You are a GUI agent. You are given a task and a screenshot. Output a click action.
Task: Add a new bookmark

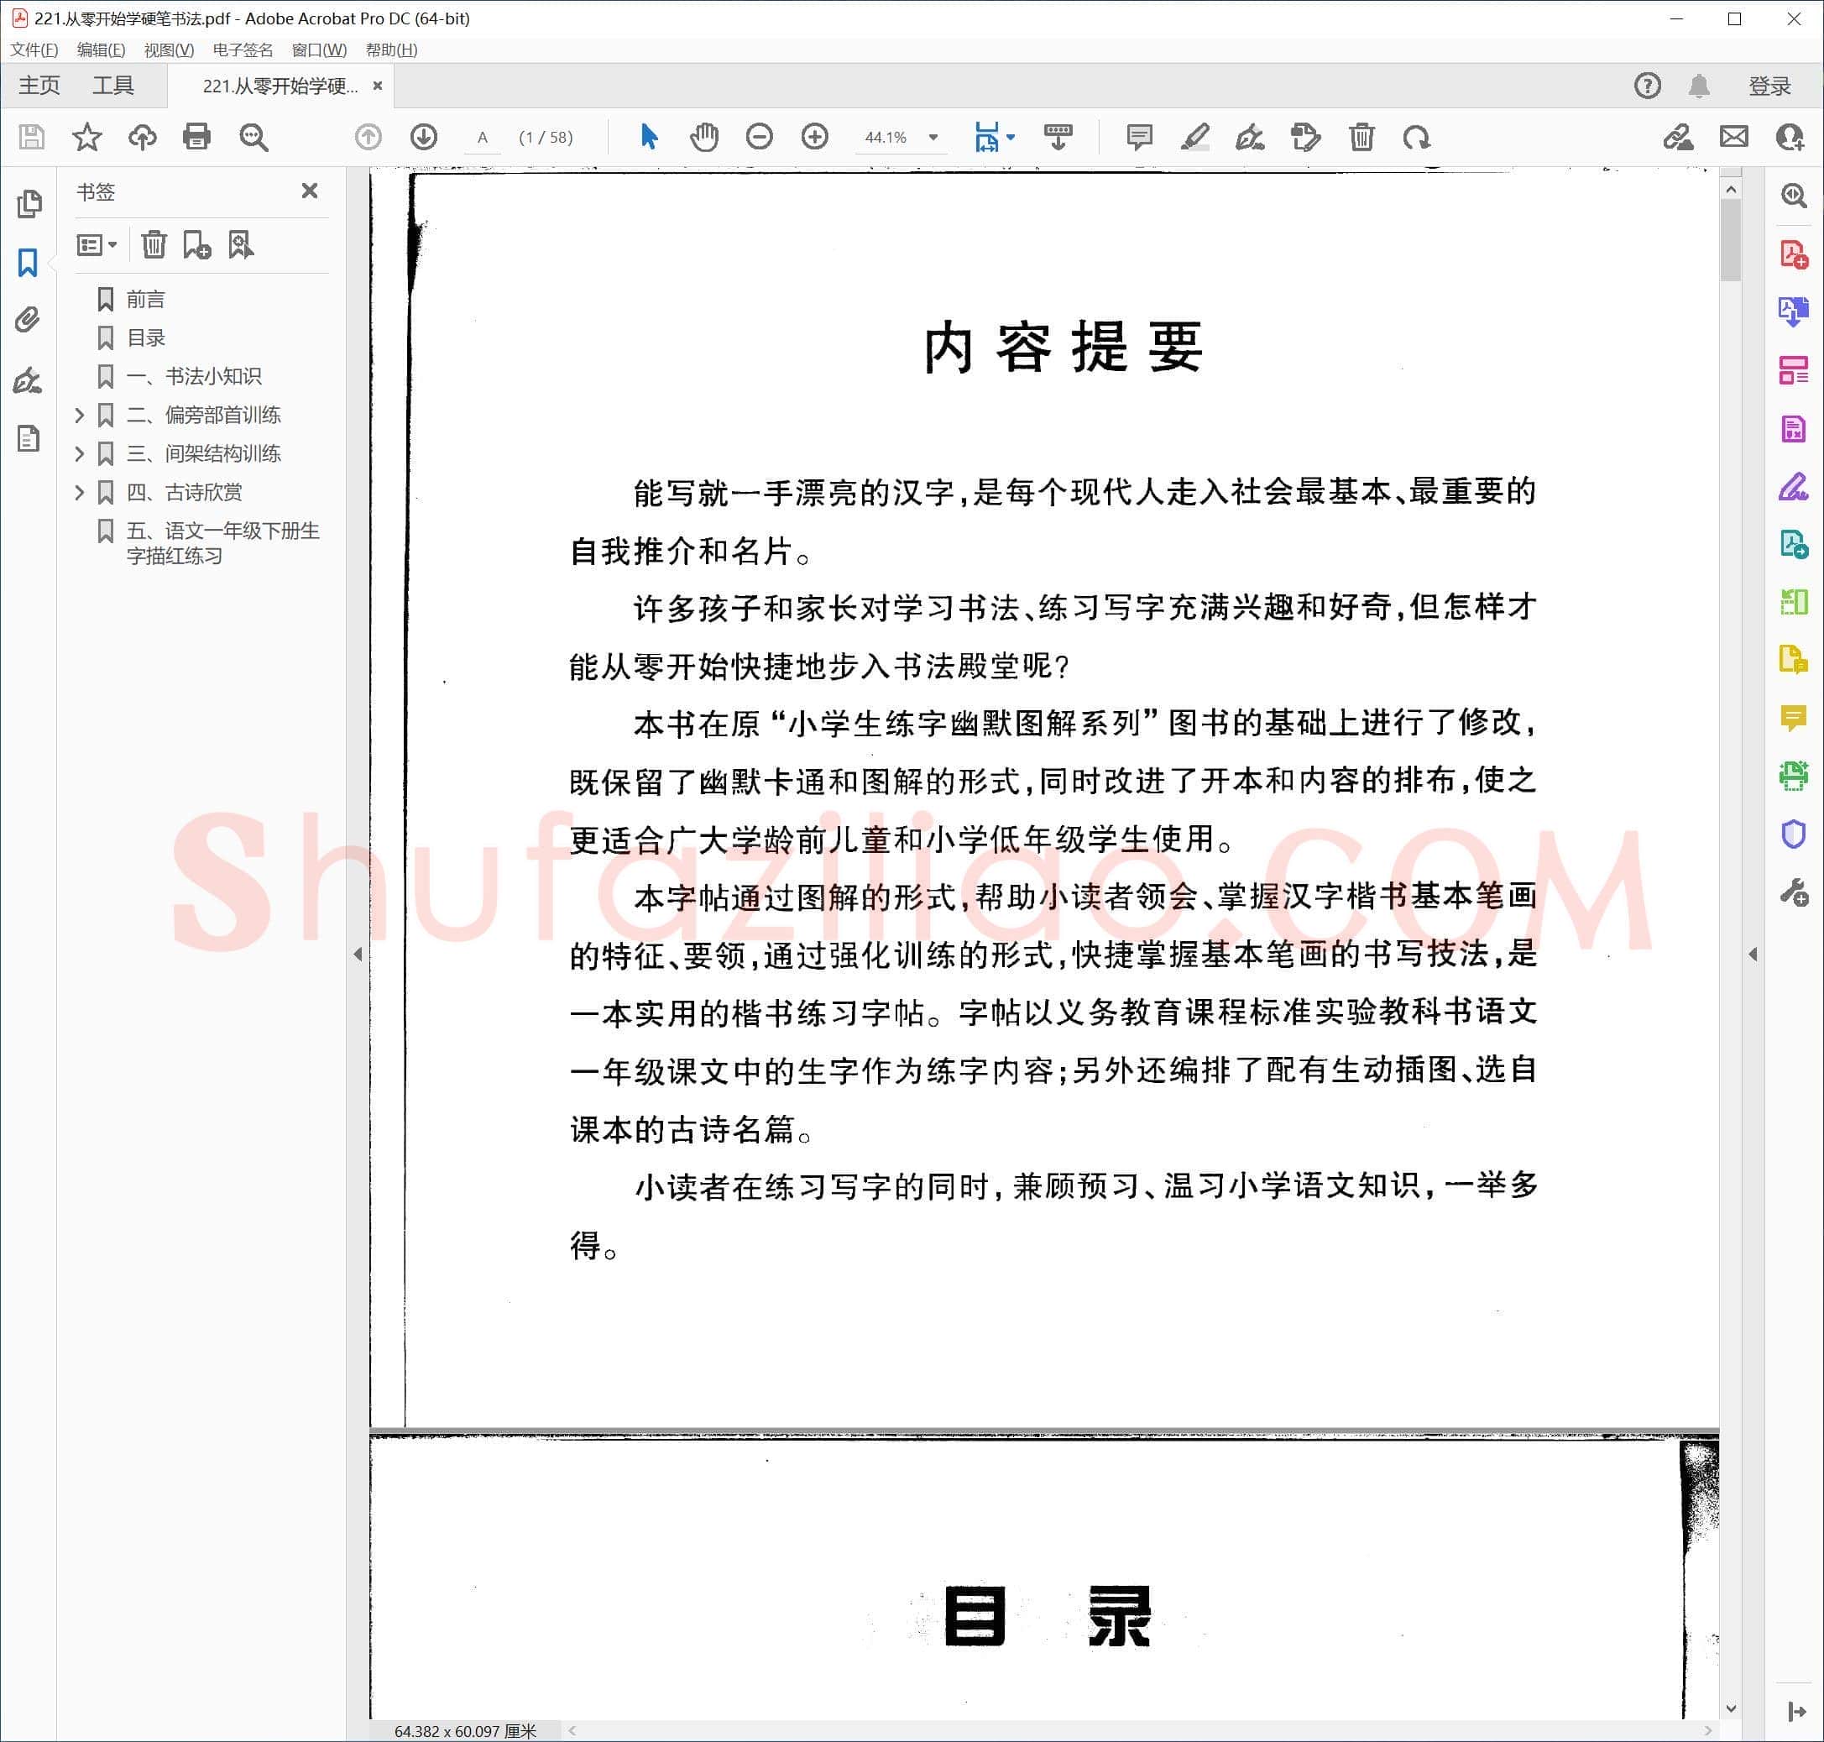pyautogui.click(x=196, y=245)
